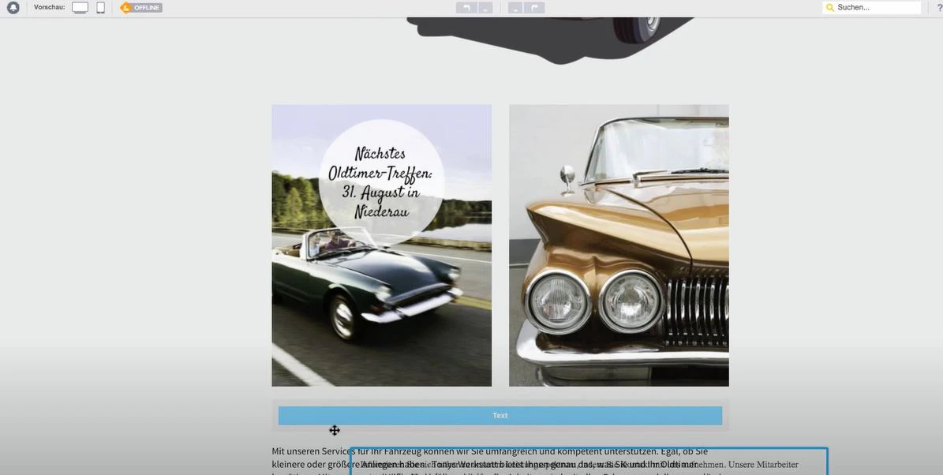Select the highlighted text block at the bottom
943x475 pixels.
pos(588,462)
